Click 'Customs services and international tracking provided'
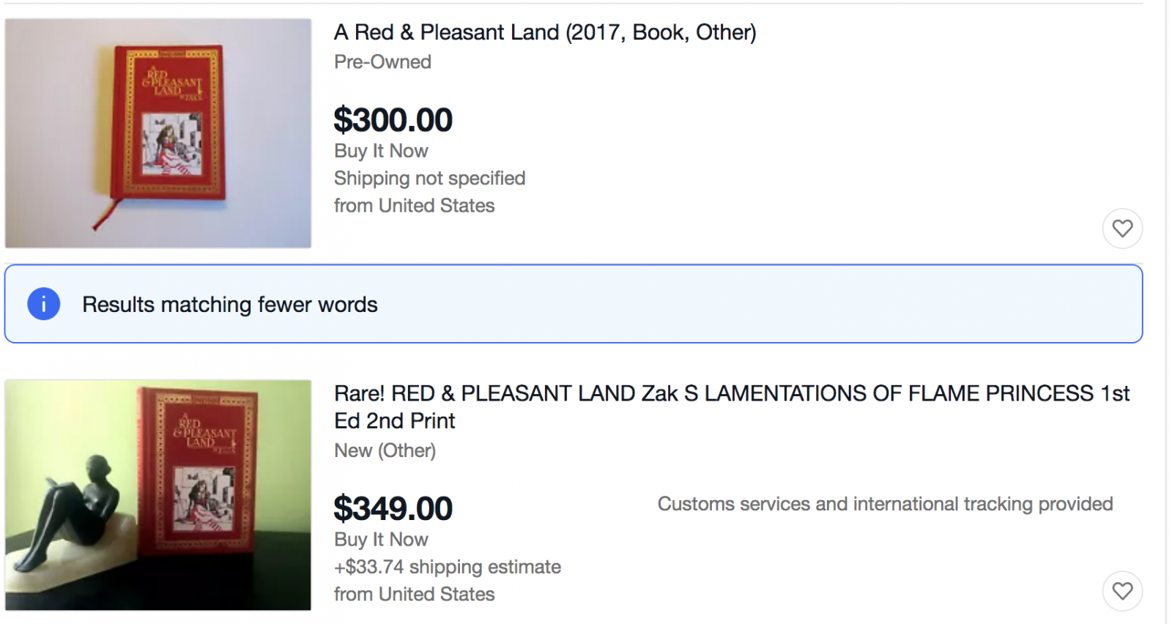Image resolution: width=1172 pixels, height=624 pixels. pos(885,504)
